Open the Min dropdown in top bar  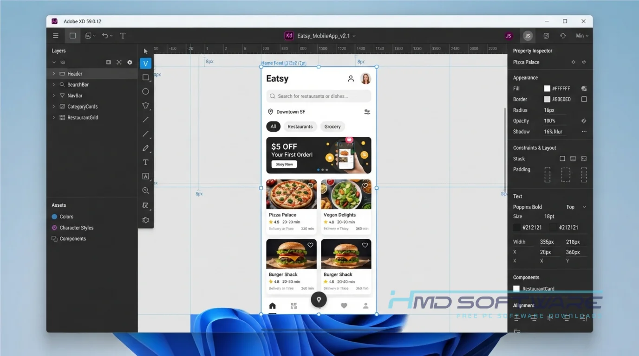point(582,36)
